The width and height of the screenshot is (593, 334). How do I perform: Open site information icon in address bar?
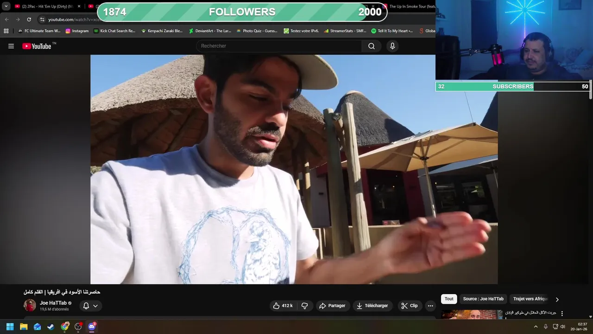[42, 19]
